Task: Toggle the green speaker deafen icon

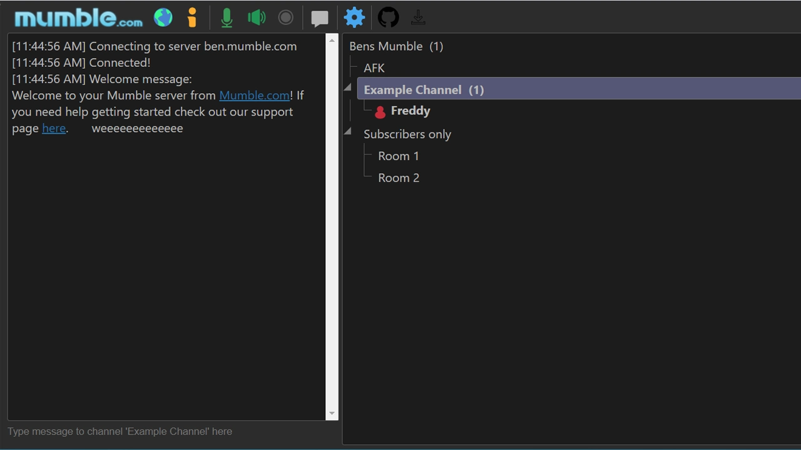Action: 257,17
